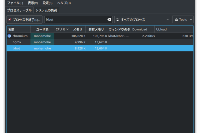Click the red End Process icon
Image resolution: width=200 pixels, height=133 pixels.
coord(10,20)
